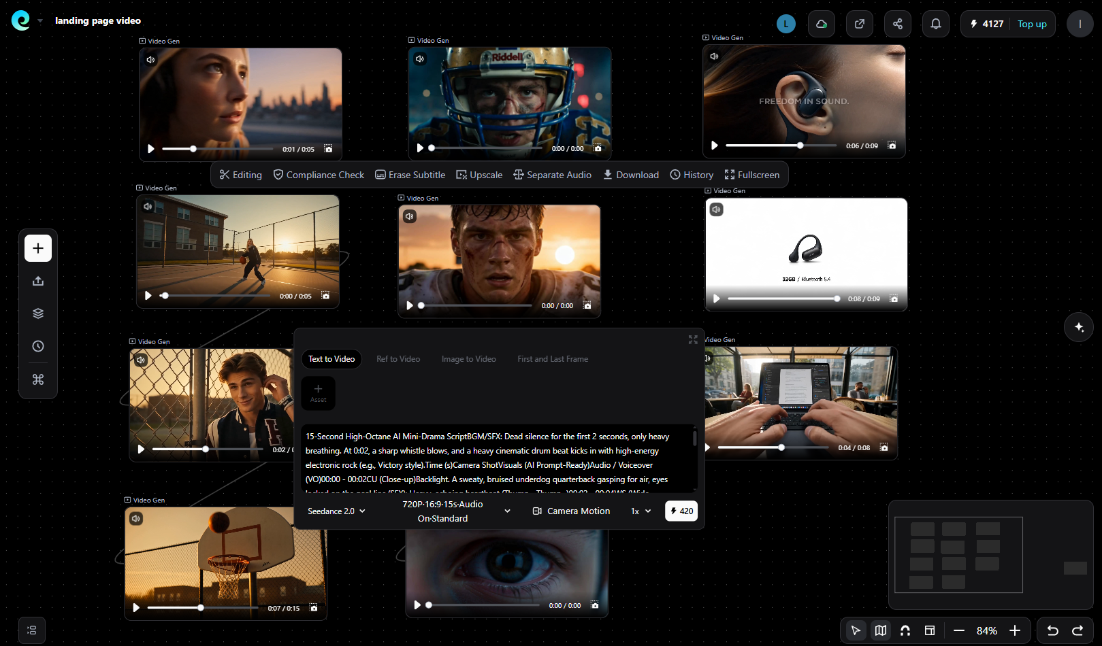This screenshot has height=646, width=1102.
Task: Toggle sound on the sunset quarterback video
Action: coord(410,216)
